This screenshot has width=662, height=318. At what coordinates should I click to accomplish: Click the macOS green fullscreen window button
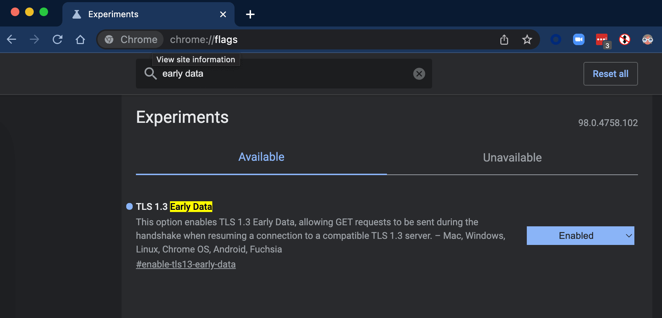point(44,12)
